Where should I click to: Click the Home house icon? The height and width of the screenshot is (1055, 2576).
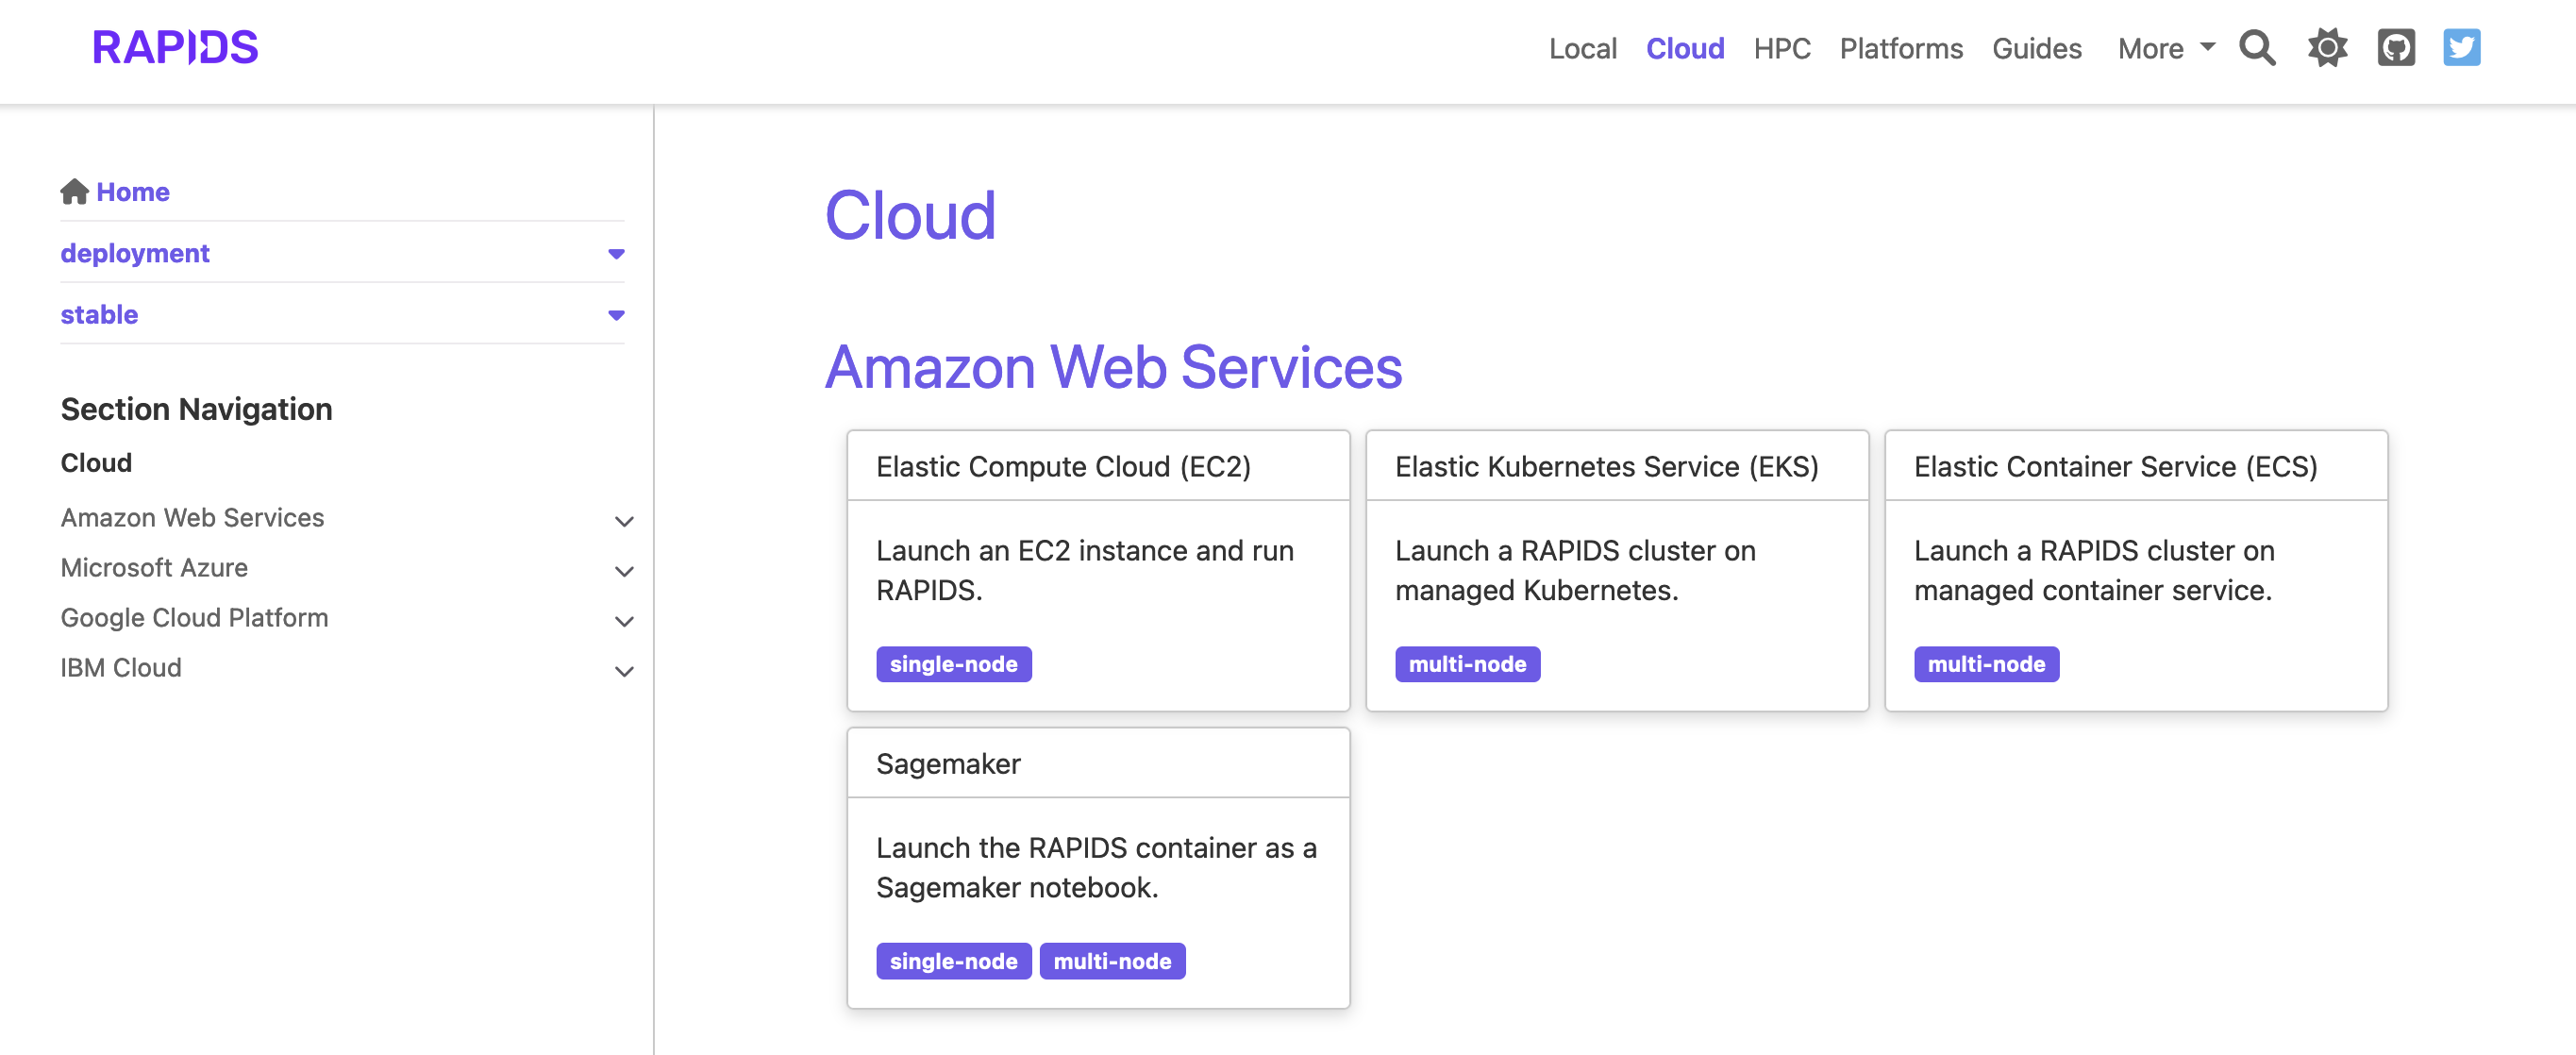tap(74, 191)
